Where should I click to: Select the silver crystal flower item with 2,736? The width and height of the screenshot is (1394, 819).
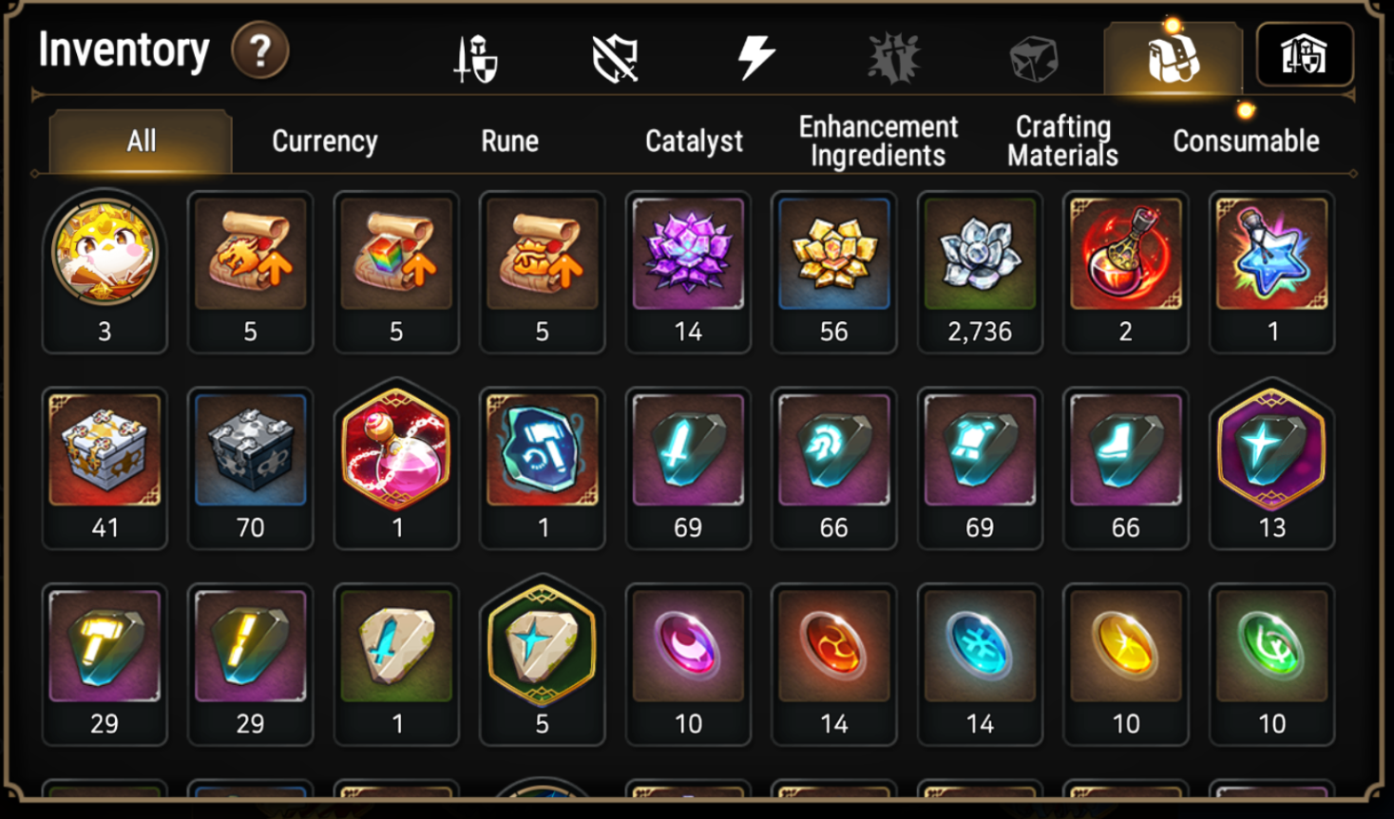click(x=980, y=273)
